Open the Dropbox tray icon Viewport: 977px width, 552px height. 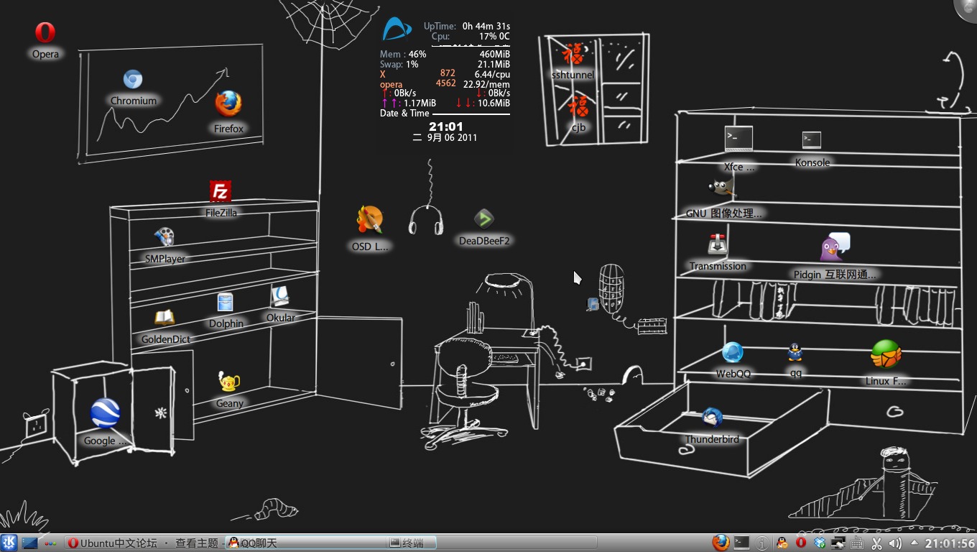[819, 543]
